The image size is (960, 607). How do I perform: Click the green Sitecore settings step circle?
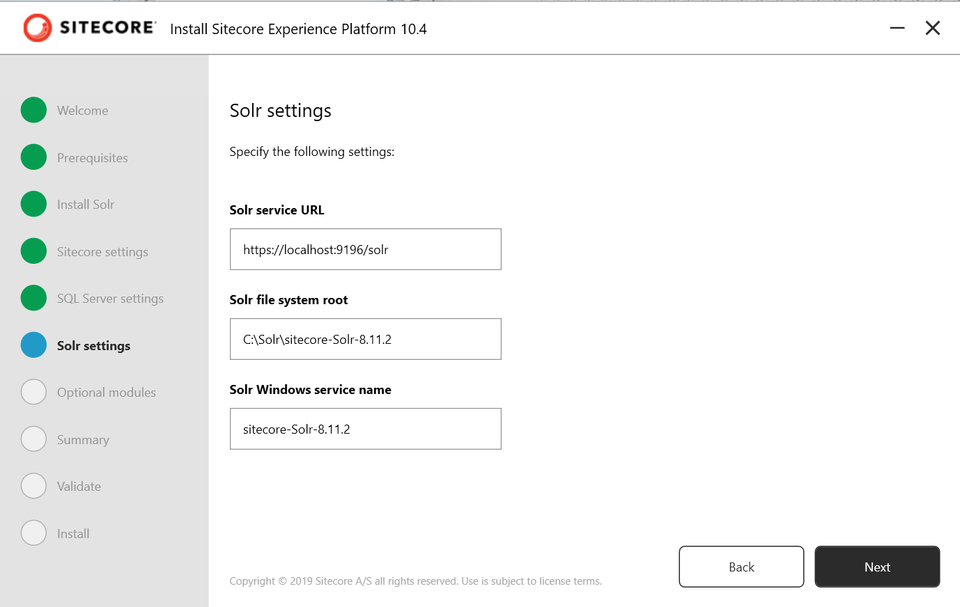click(x=33, y=251)
